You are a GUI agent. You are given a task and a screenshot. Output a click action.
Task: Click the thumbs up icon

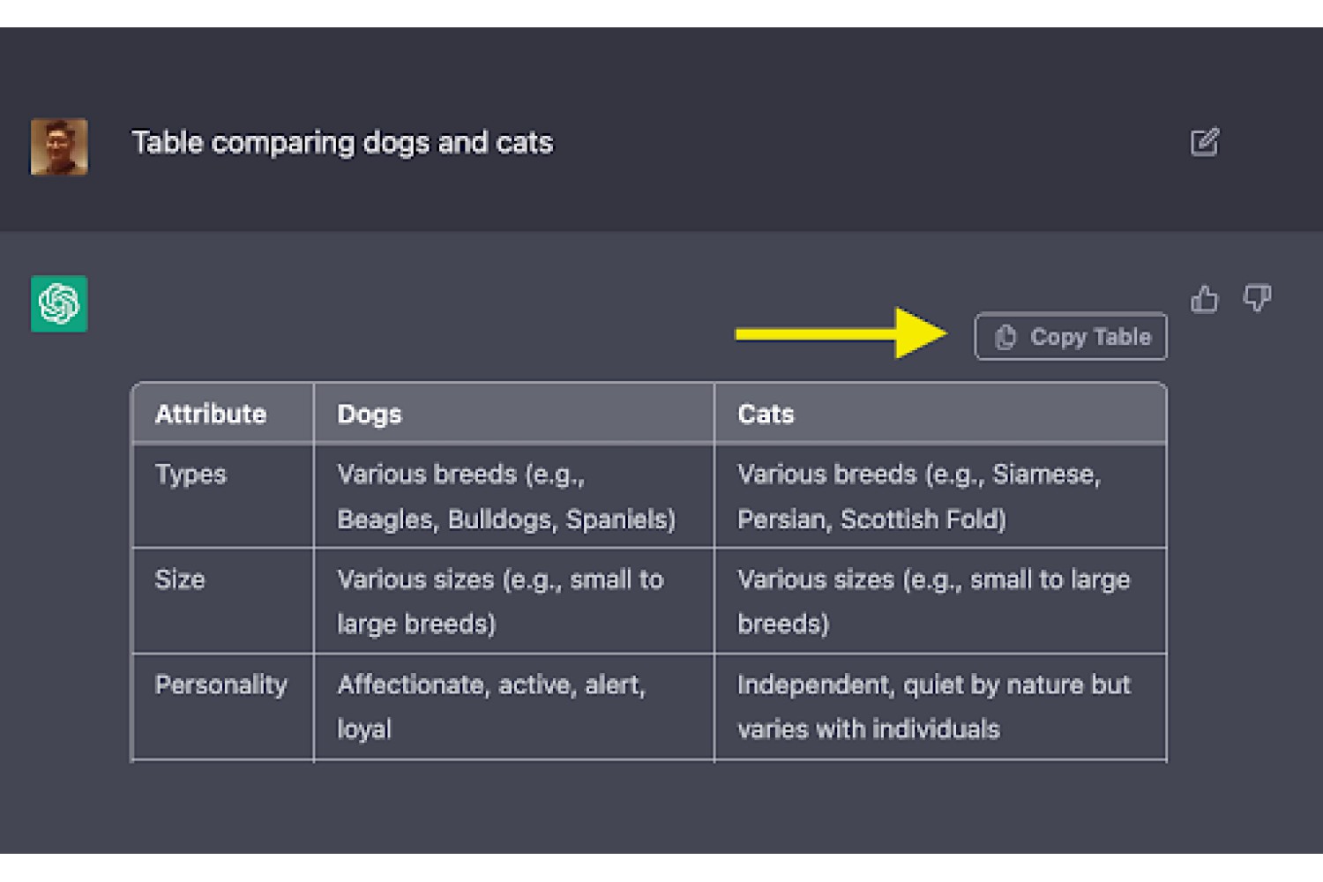1204,299
